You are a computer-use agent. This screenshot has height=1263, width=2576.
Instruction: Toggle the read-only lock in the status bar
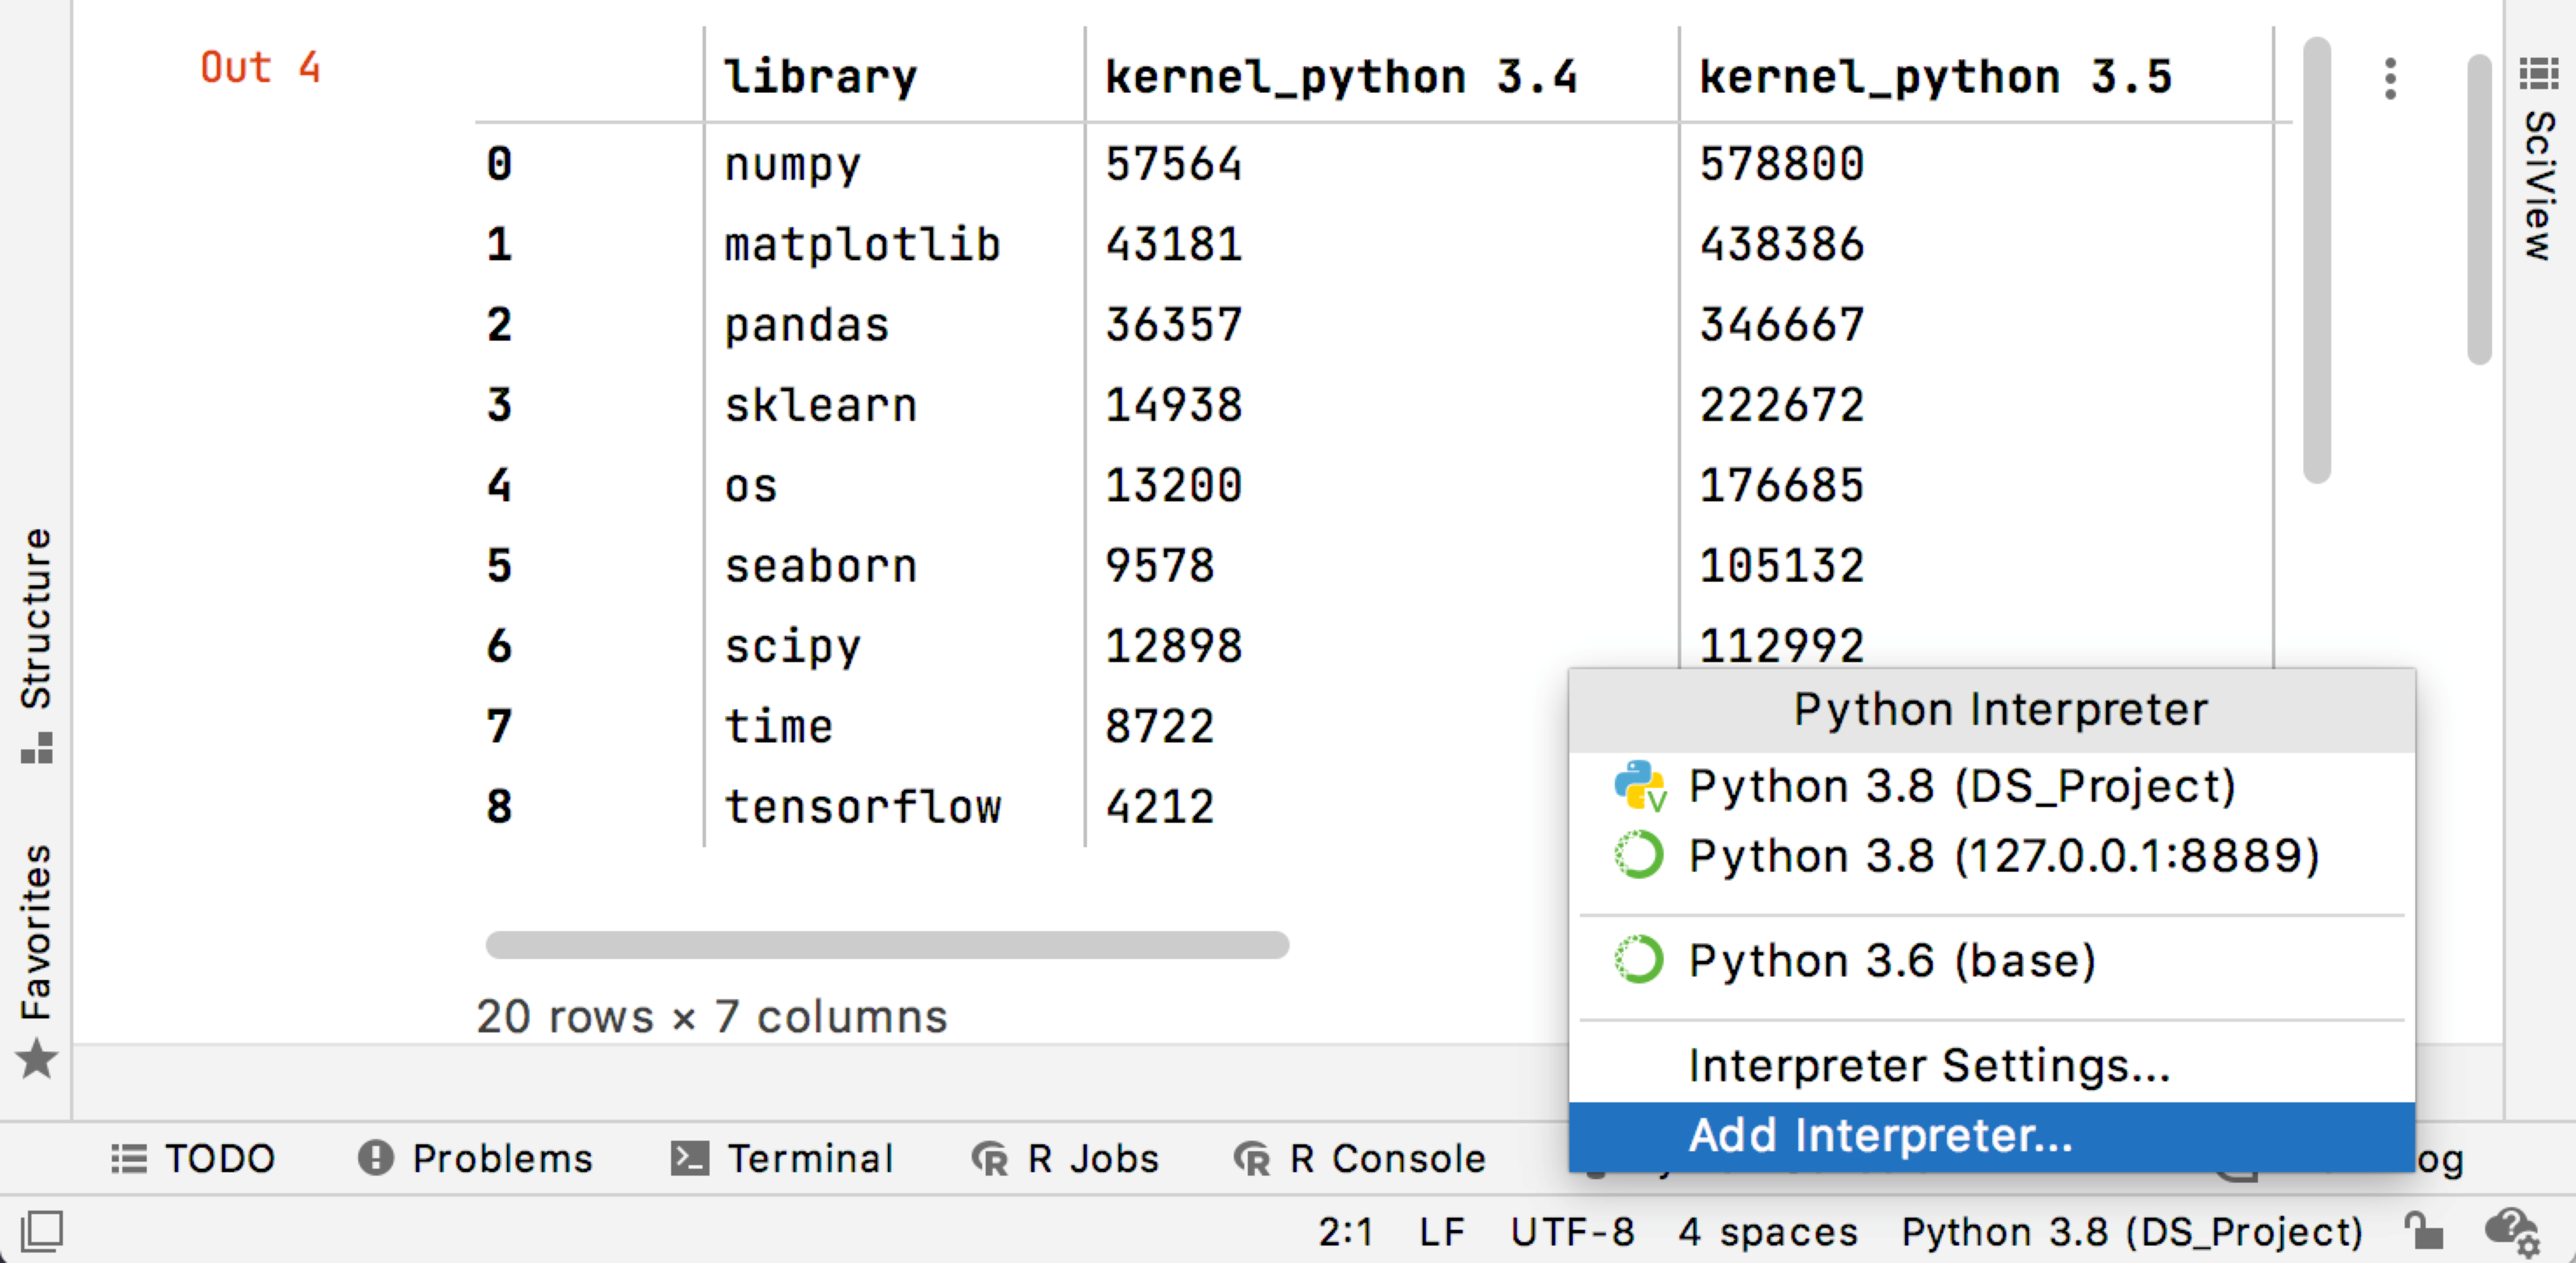click(2422, 1231)
